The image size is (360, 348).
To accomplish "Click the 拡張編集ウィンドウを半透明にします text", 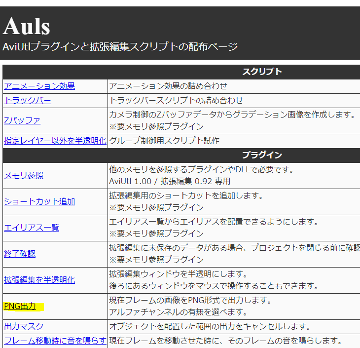I will click(178, 274).
